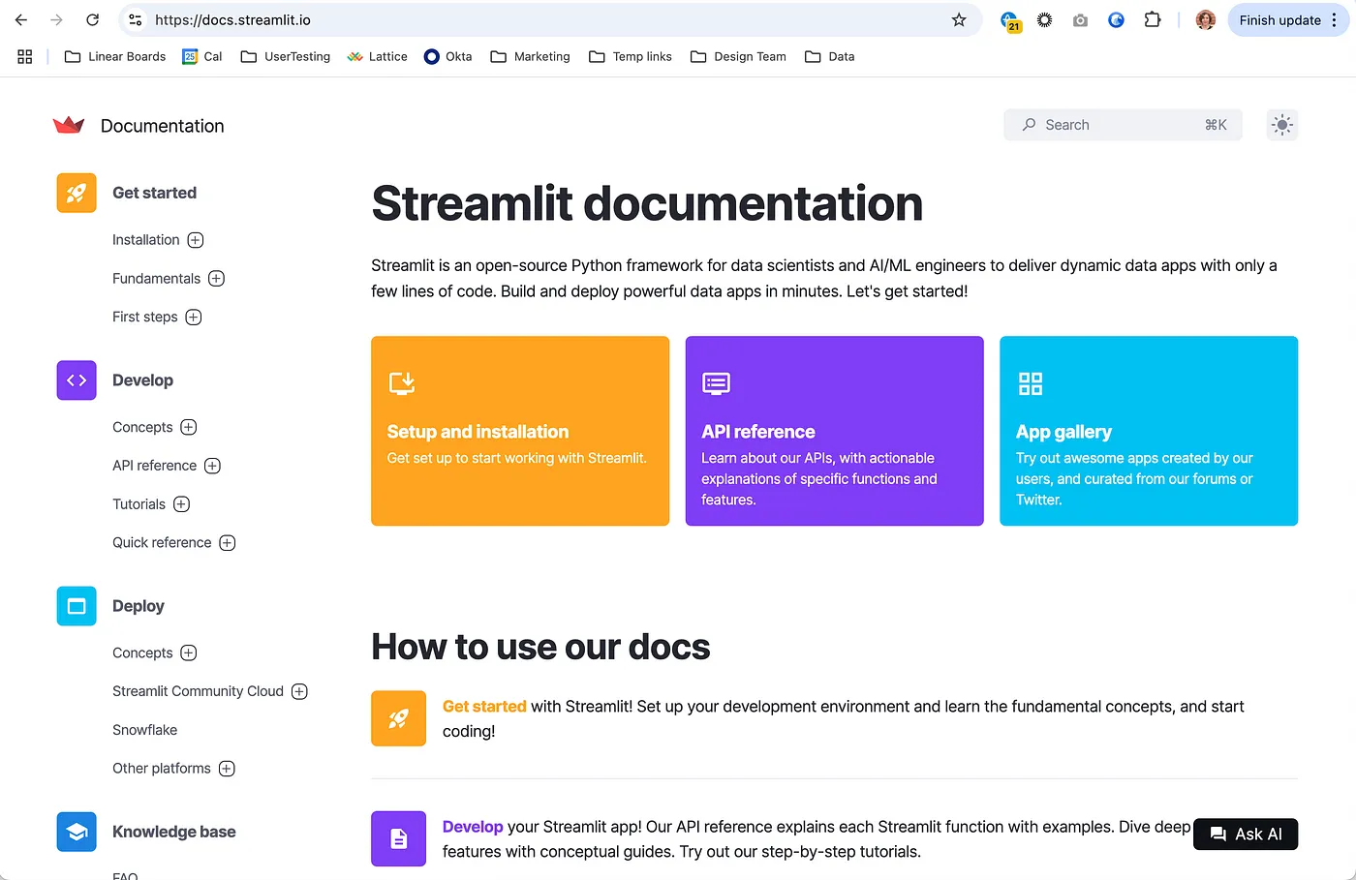Click the orange rocket icon under How to use our docs
This screenshot has height=880, width=1356.
click(398, 718)
